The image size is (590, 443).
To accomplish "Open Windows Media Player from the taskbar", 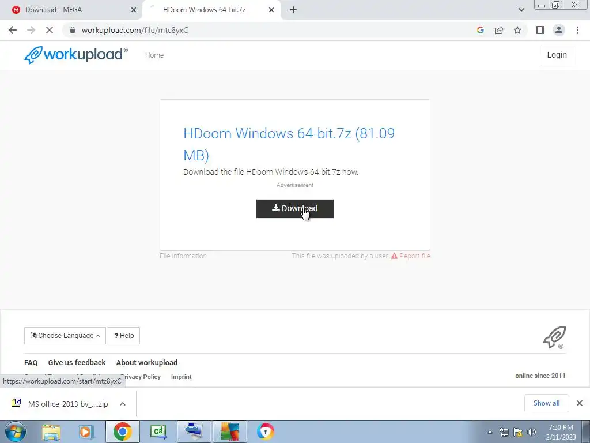I will point(86,432).
